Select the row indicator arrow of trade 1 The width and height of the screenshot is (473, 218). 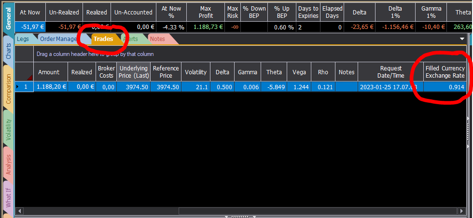tap(17, 87)
